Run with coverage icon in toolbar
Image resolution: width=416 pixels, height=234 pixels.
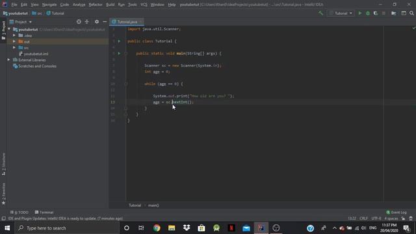[376, 13]
